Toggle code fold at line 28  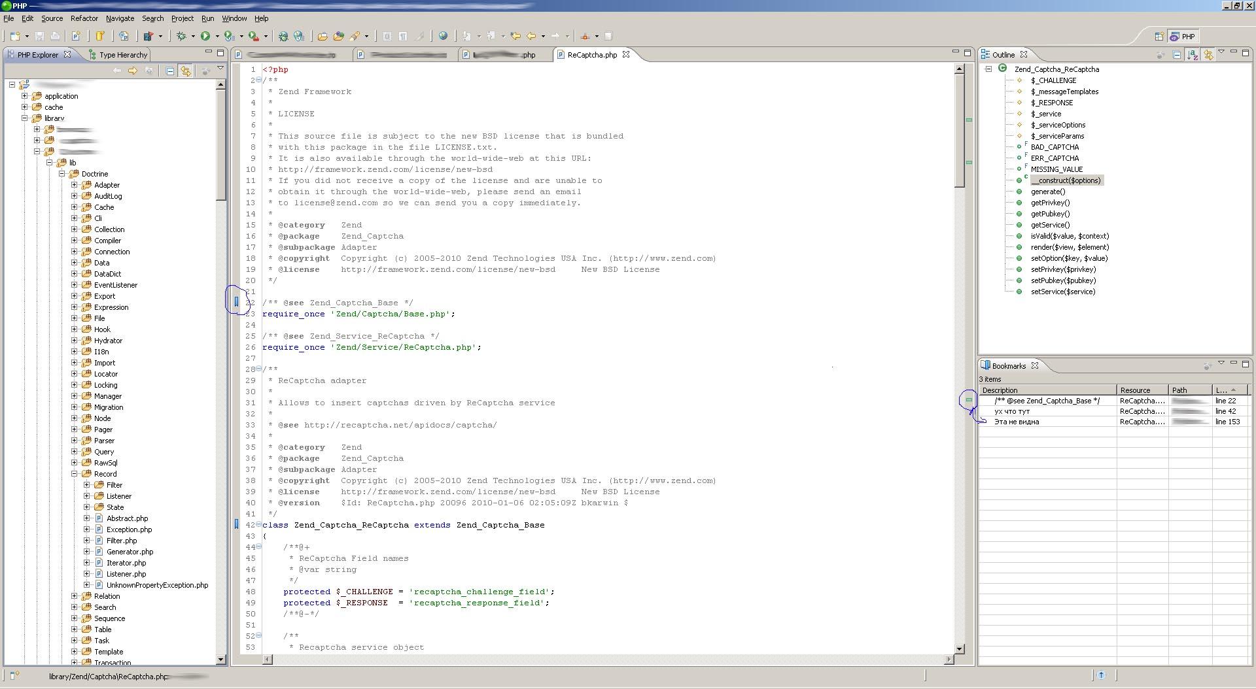click(x=258, y=369)
